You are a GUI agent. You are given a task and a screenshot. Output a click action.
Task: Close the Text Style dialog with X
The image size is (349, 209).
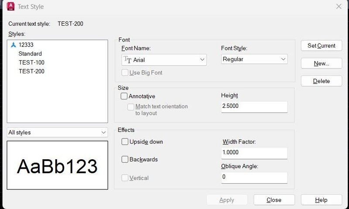tap(339, 7)
